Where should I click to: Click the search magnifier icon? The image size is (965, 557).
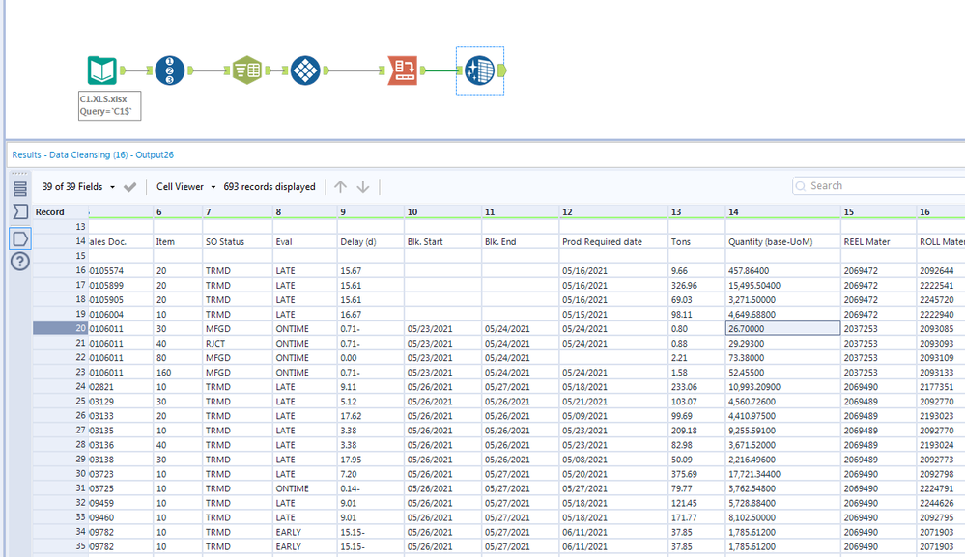(x=800, y=185)
